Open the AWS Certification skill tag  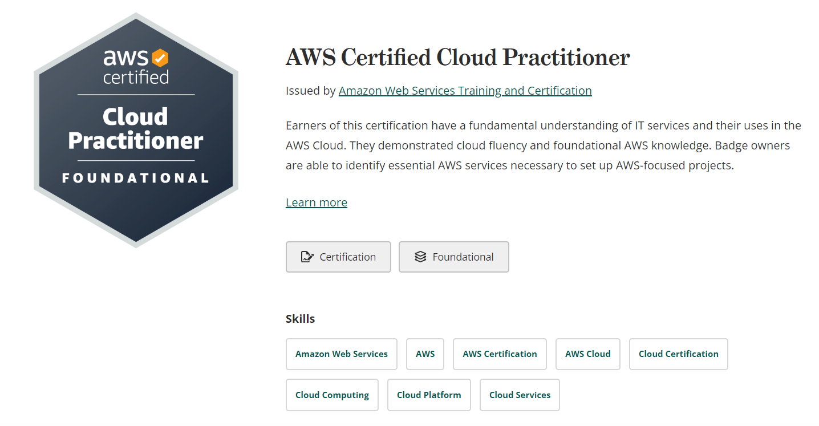(500, 354)
